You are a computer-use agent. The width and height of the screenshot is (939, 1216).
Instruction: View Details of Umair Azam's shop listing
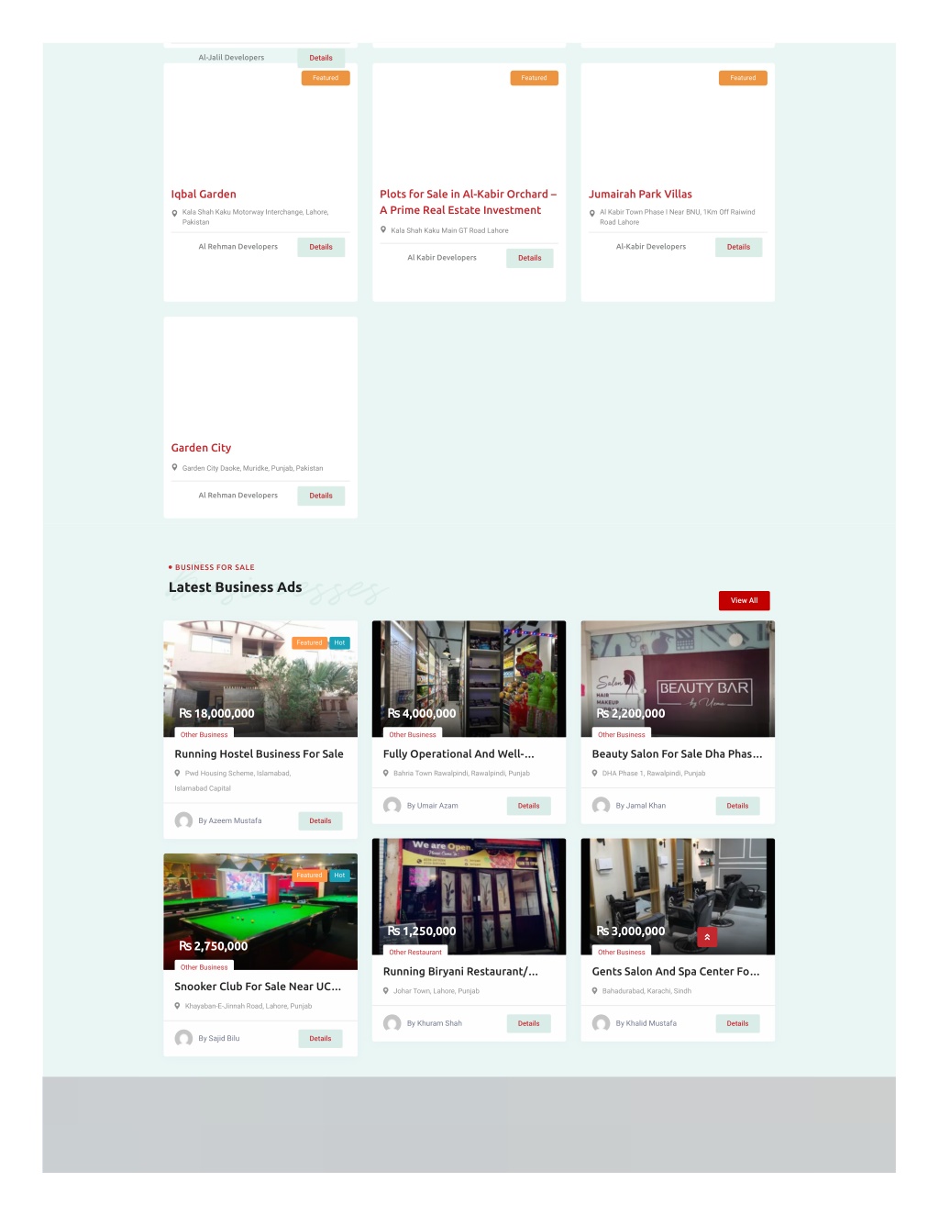pos(529,806)
